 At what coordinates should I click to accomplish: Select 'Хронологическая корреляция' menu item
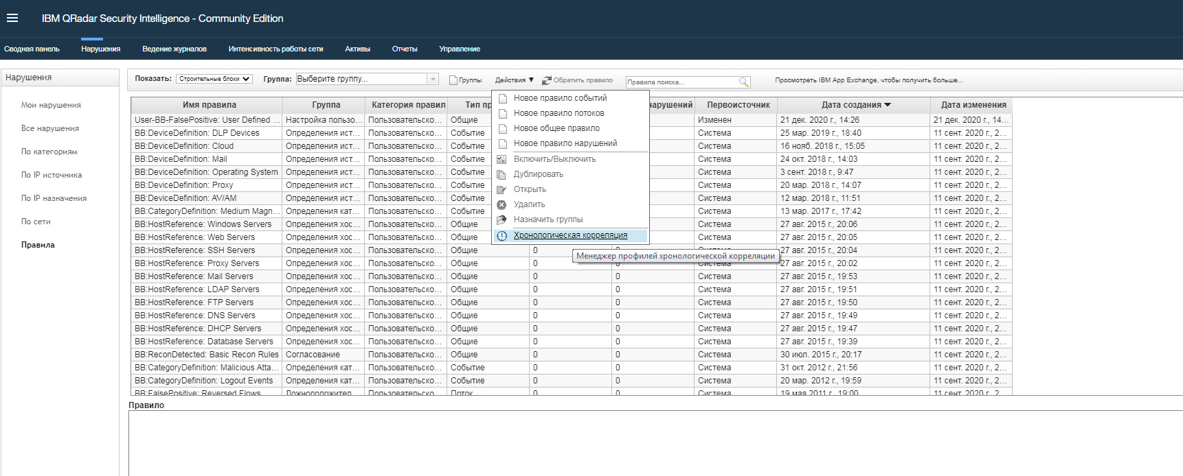(571, 235)
